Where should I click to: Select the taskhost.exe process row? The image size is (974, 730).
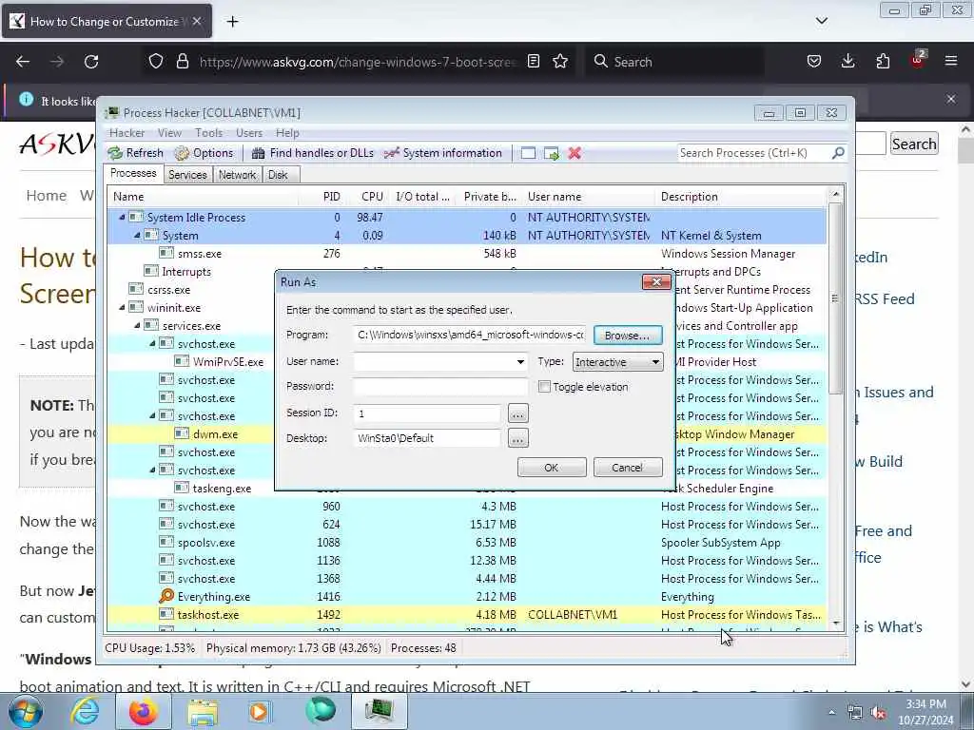coord(466,615)
